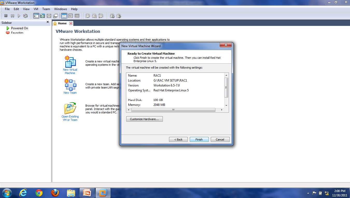The height and width of the screenshot is (198, 350).
Task: Click the Take Snapshot toolbar icon
Action: (x=88, y=16)
